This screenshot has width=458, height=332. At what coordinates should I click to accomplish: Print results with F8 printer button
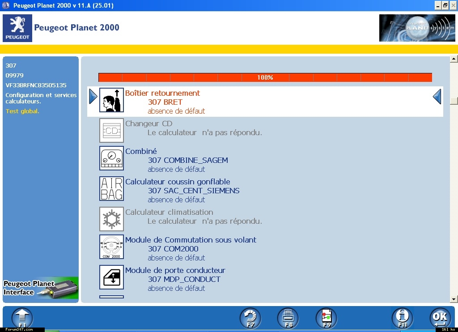coord(288,318)
